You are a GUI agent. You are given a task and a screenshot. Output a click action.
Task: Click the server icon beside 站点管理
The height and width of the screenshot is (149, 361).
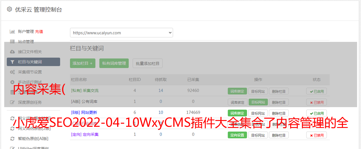tap(12, 42)
